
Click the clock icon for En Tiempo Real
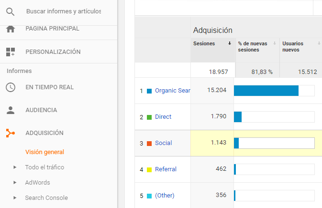pos(10,87)
